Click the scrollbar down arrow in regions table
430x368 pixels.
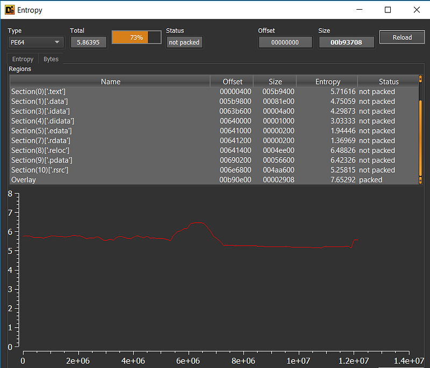(x=420, y=180)
